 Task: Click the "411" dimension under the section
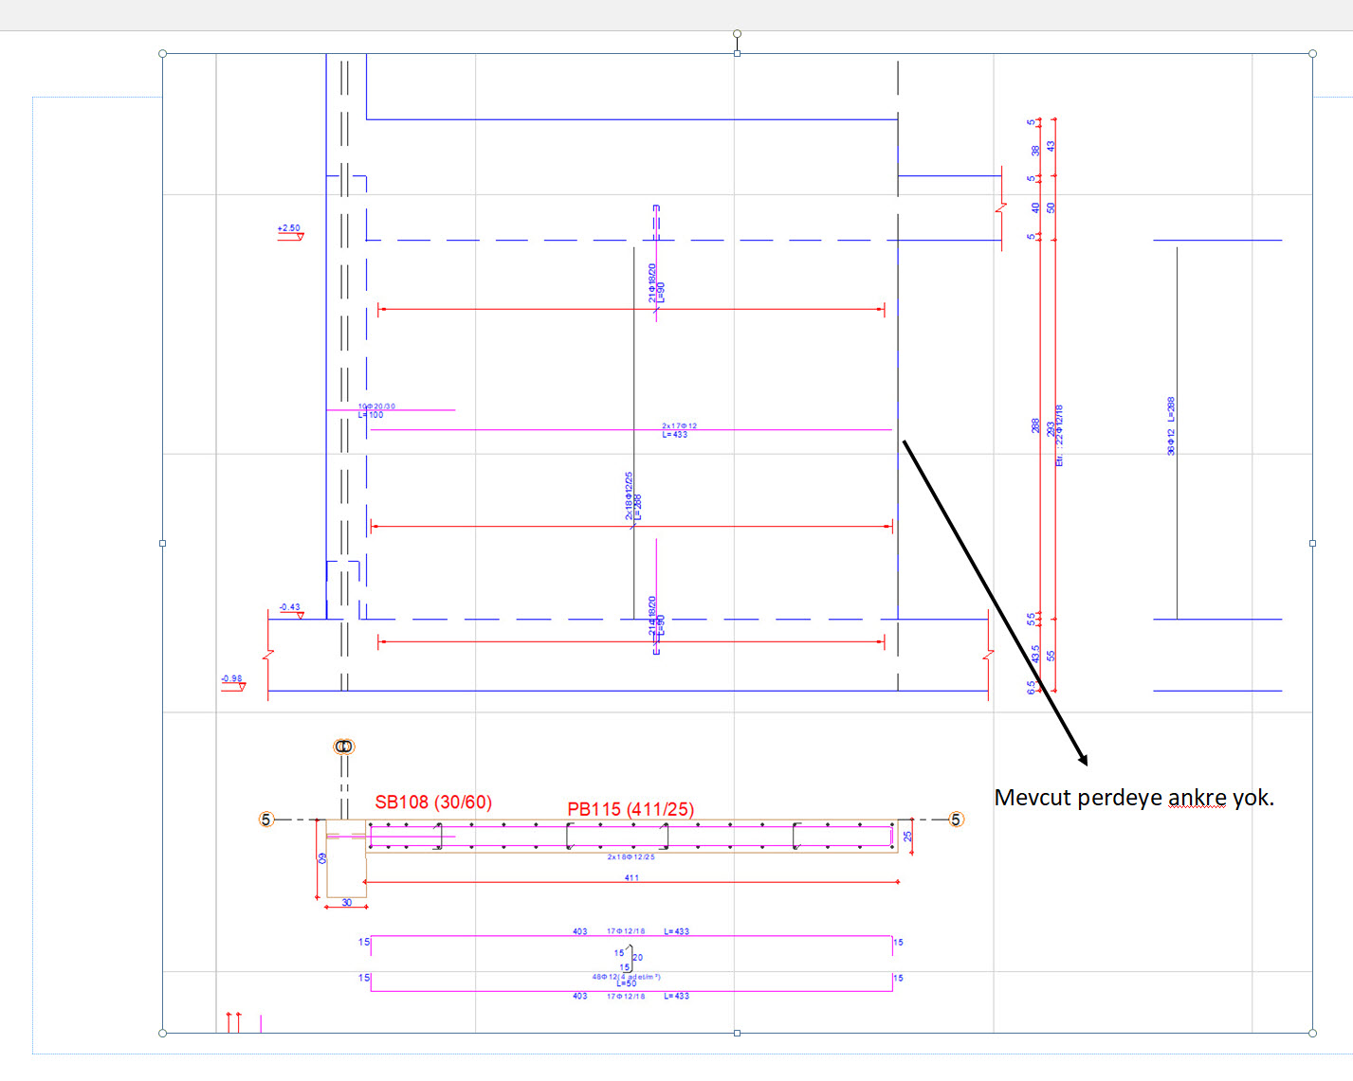tap(631, 877)
